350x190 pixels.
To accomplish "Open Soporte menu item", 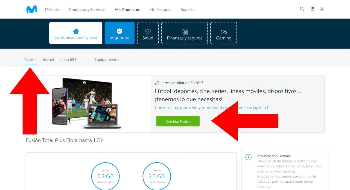I will [x=188, y=10].
